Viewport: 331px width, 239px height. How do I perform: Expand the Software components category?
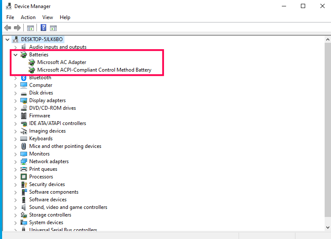(15, 192)
